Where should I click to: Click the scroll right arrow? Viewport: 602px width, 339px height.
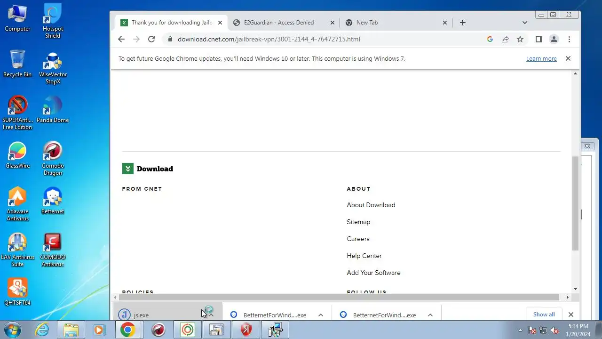tap(568, 297)
